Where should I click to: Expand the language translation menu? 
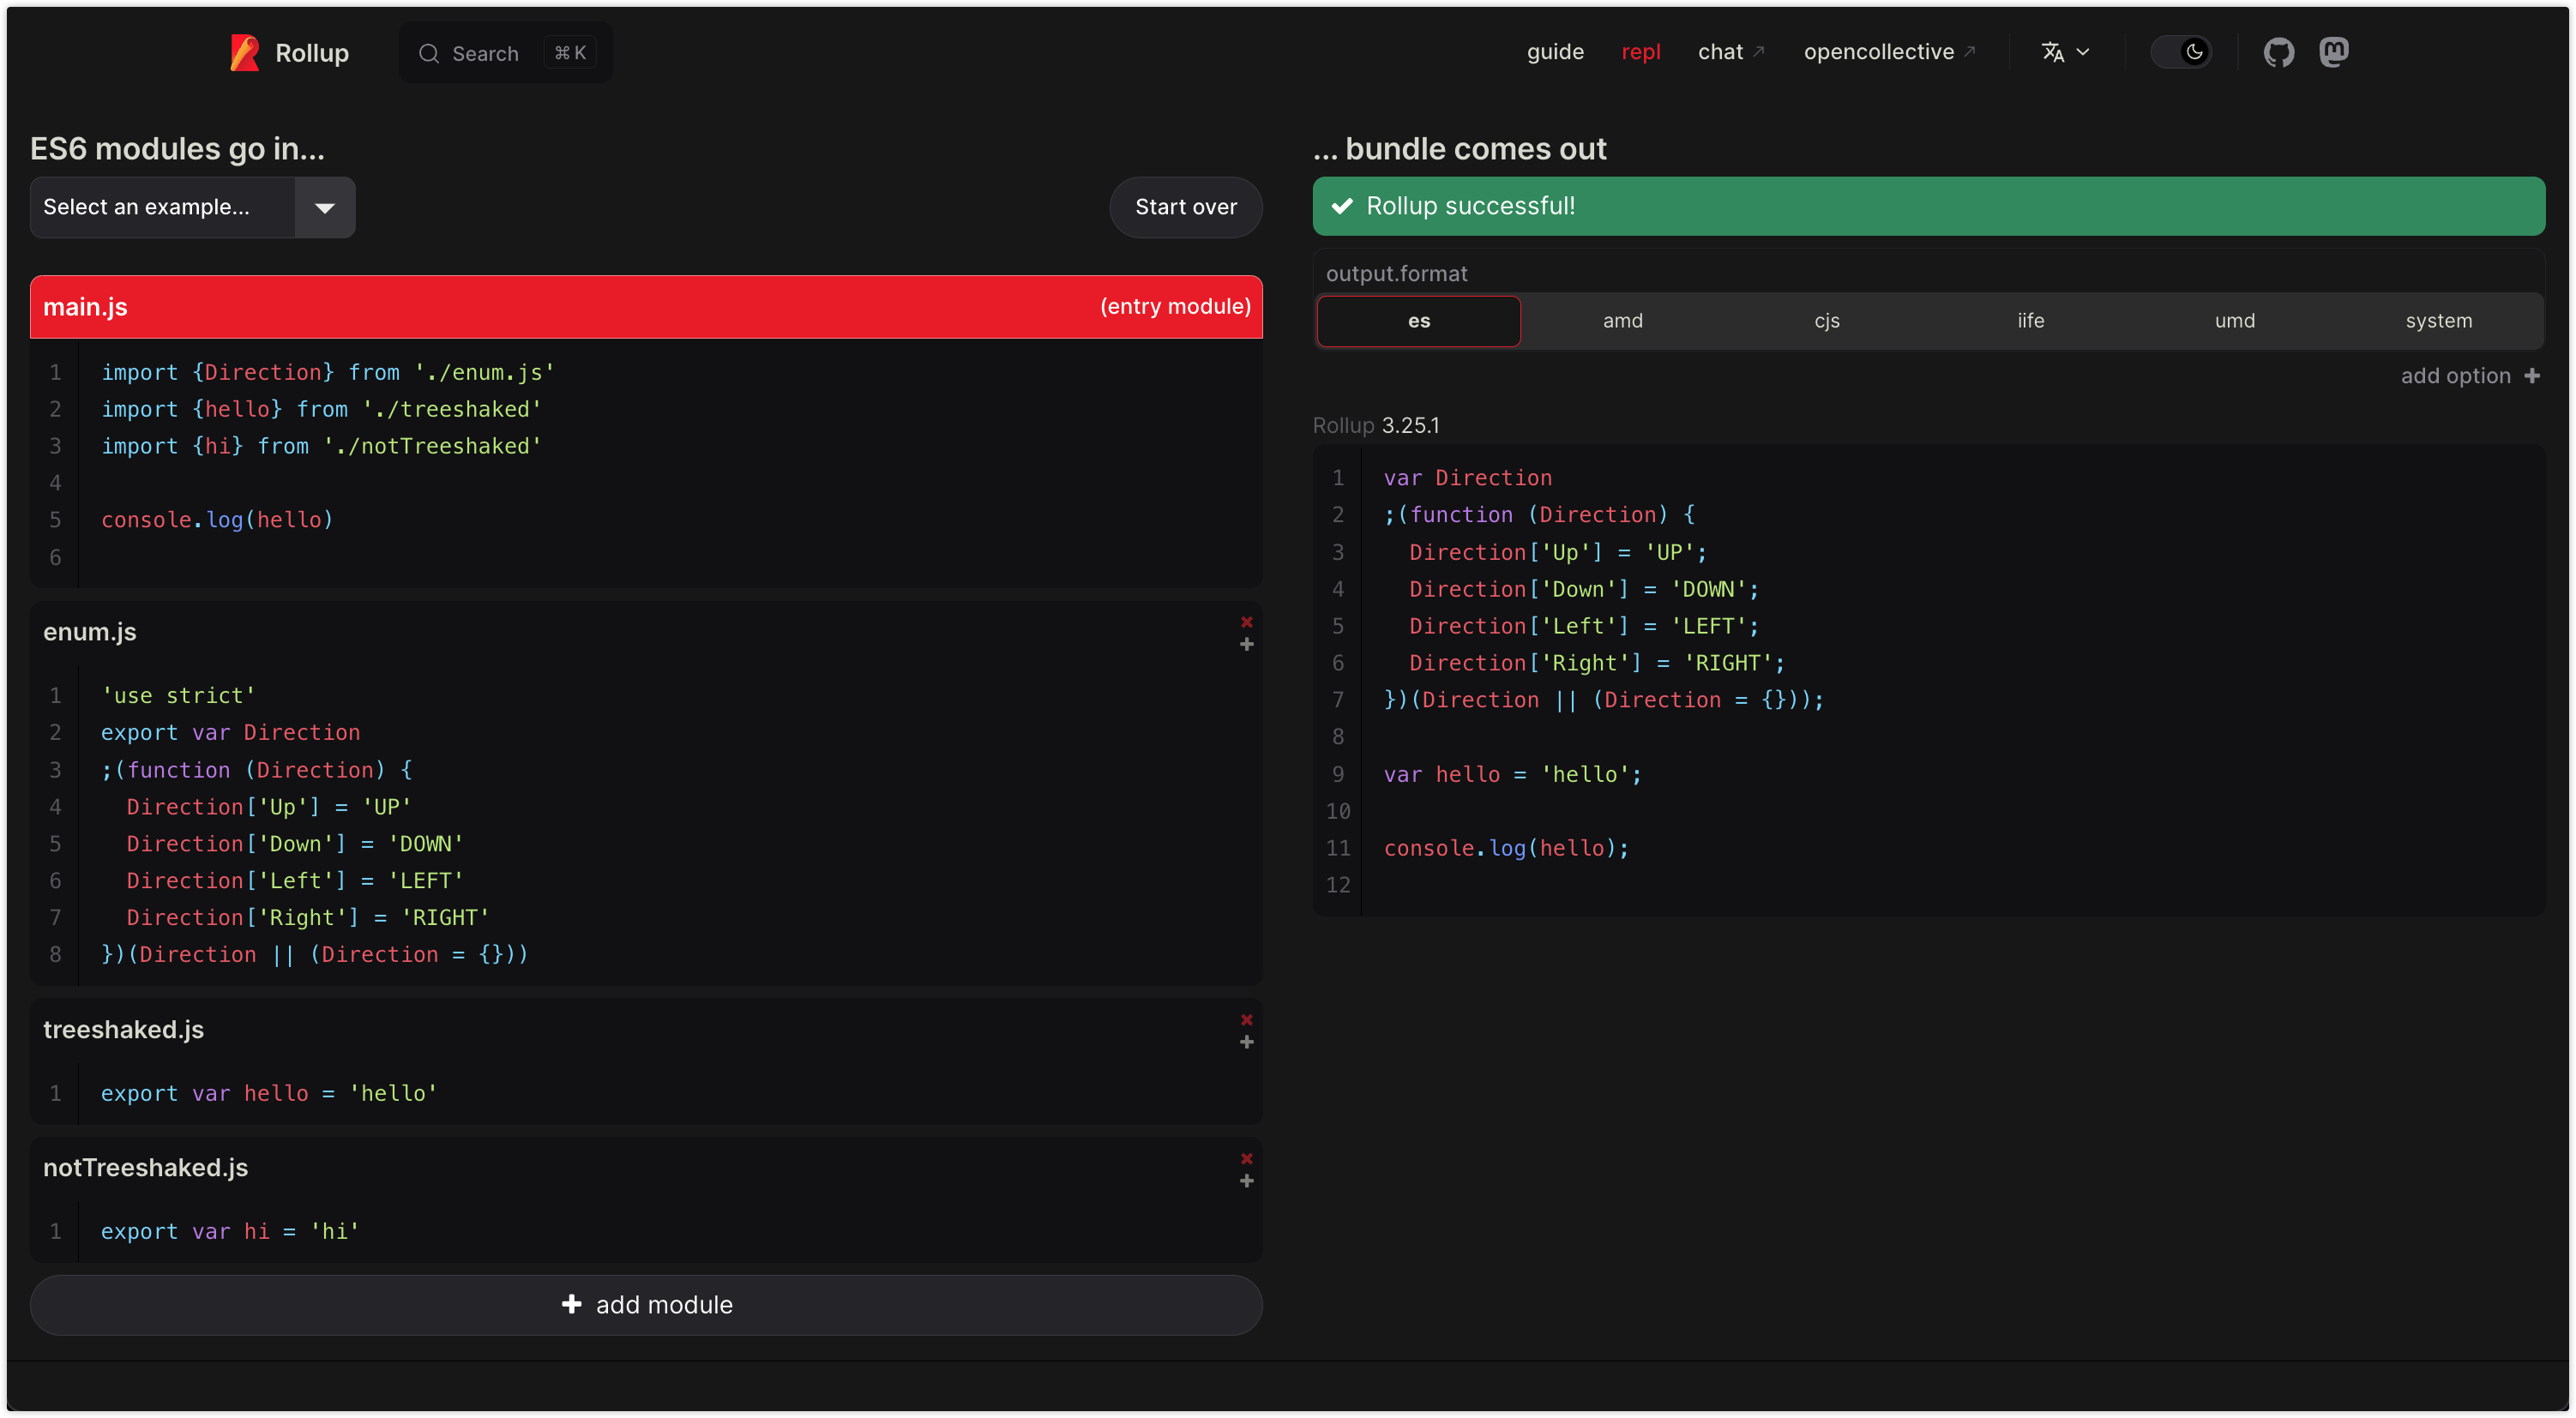(2064, 52)
